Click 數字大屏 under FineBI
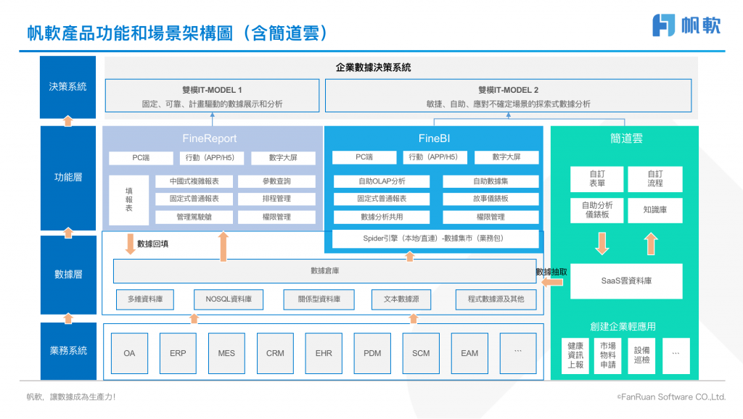 [x=506, y=157]
